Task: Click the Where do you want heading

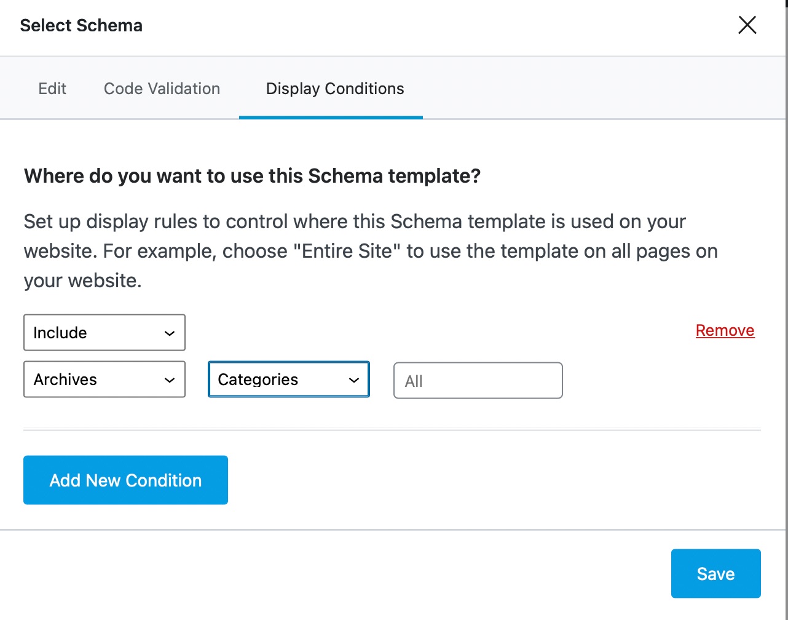Action: click(x=252, y=176)
